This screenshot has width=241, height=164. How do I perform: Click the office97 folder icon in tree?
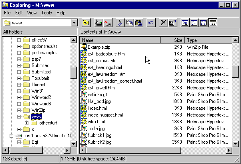pos(26,40)
